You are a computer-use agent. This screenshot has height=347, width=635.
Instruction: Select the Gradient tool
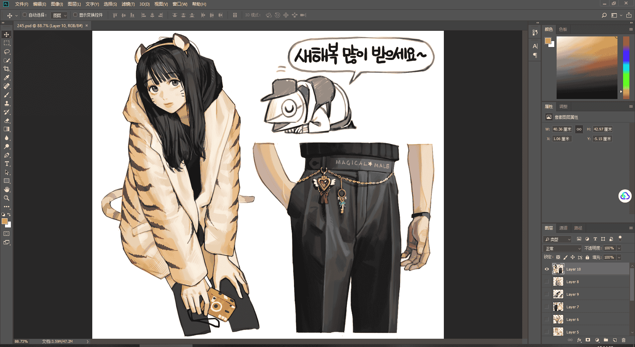7,129
